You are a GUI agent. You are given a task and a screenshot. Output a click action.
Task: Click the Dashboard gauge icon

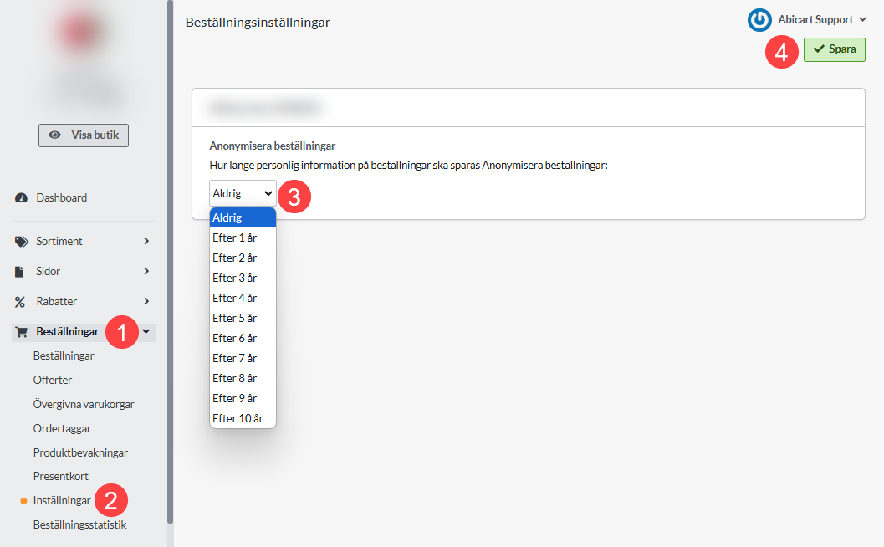(x=21, y=198)
